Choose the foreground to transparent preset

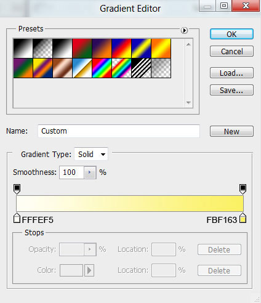tap(42, 48)
